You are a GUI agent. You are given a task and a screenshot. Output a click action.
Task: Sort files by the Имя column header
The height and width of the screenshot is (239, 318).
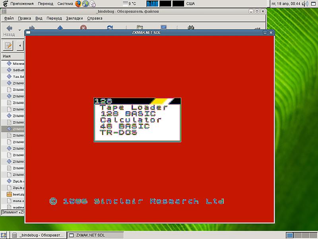pyautogui.click(x=12, y=57)
